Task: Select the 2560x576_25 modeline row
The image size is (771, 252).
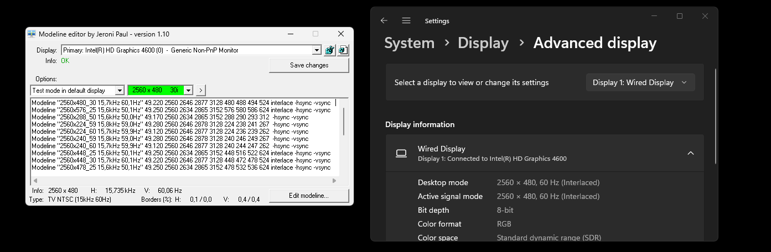Action: 181,110
